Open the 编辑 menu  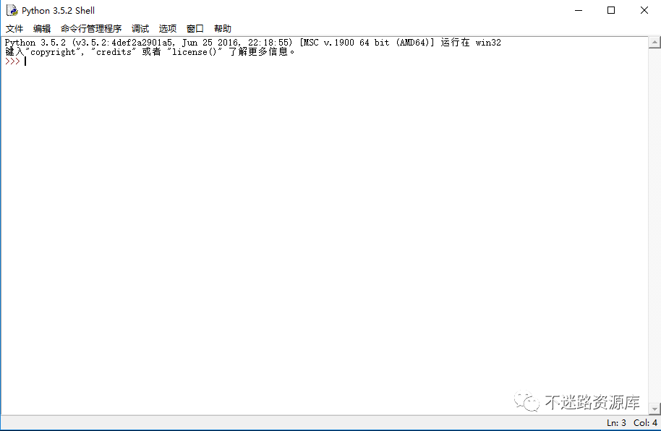click(42, 29)
